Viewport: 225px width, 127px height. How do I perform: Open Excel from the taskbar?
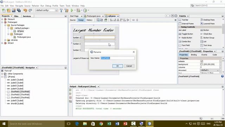click(109, 124)
